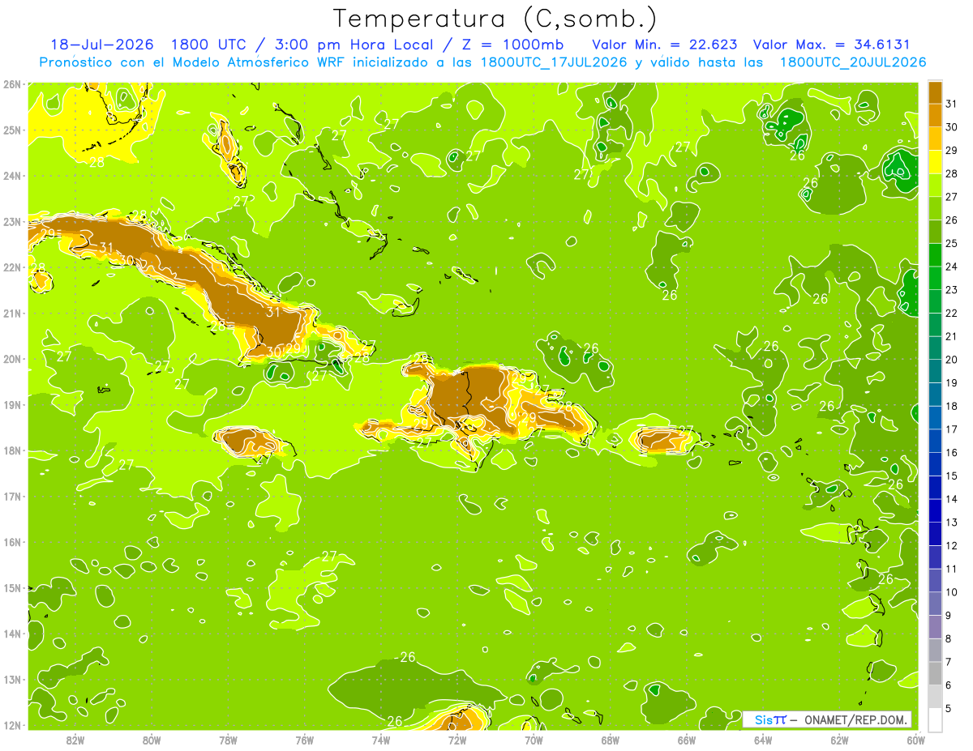
Task: Click the "78W" longitude axis label
Action: (x=228, y=740)
